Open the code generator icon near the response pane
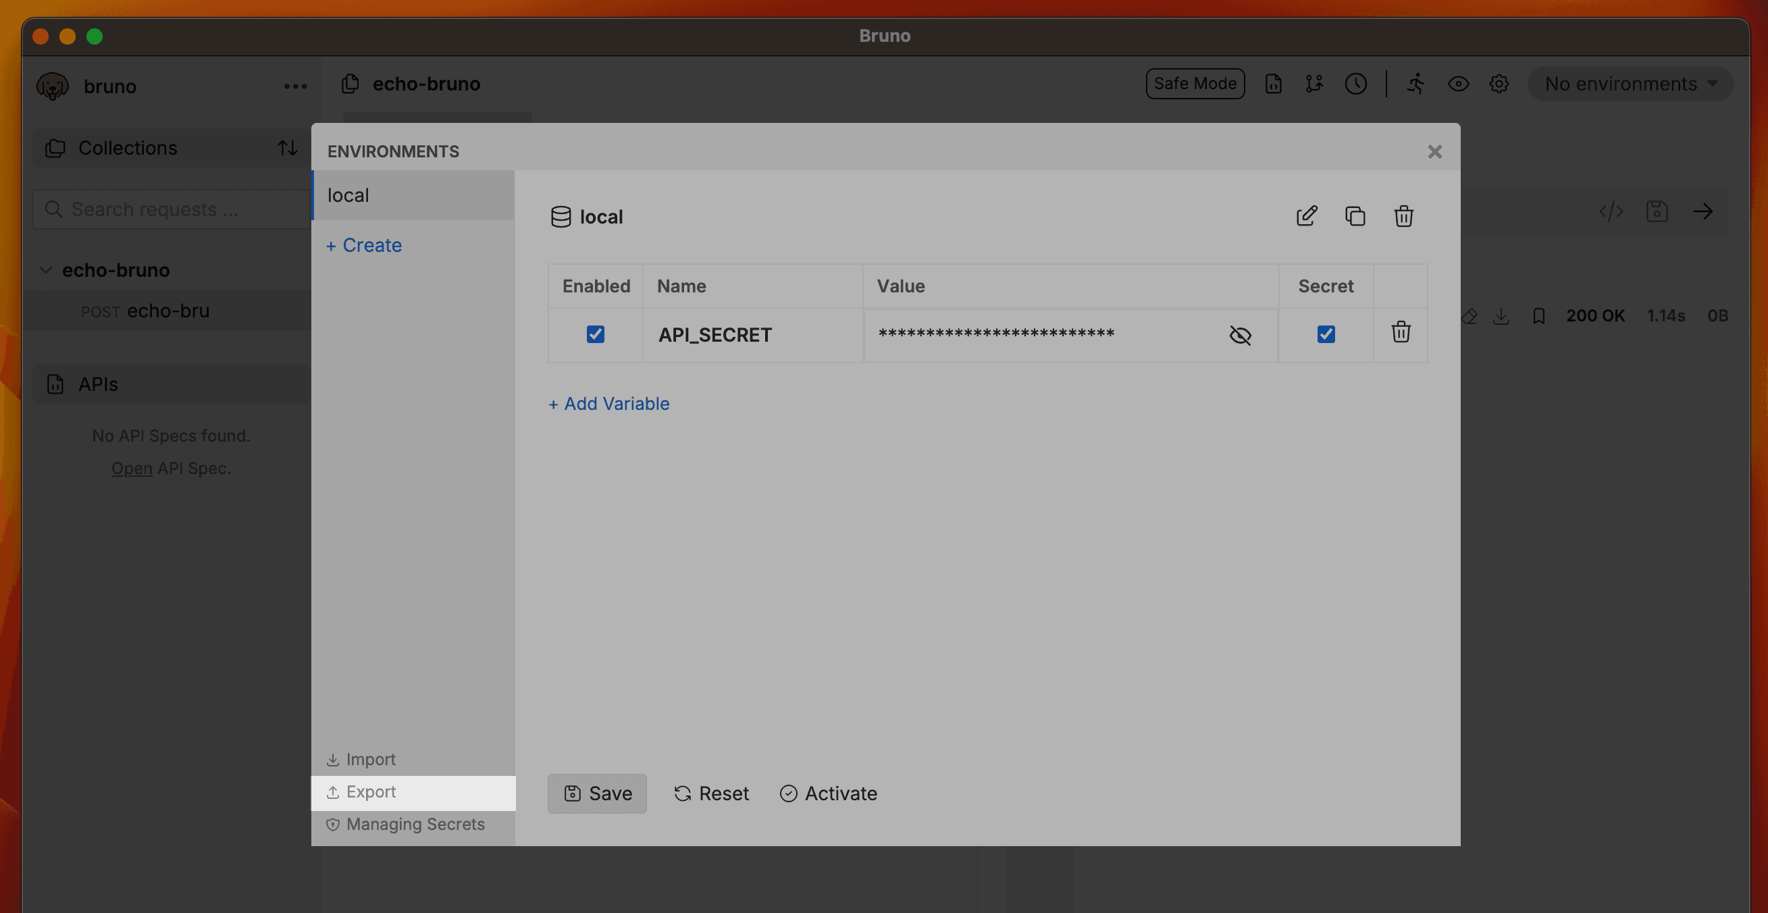This screenshot has width=1768, height=913. (x=1611, y=211)
